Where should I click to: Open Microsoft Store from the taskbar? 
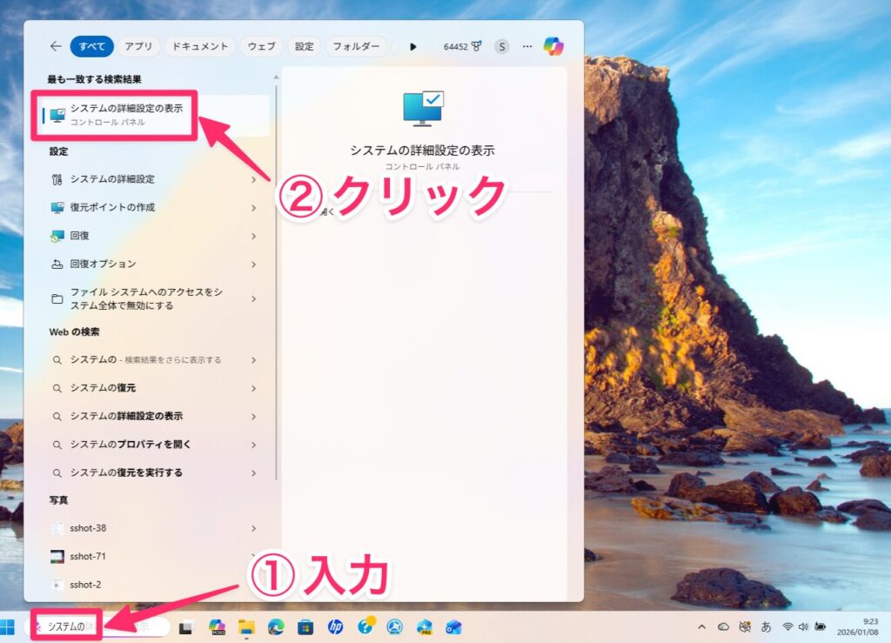[305, 626]
